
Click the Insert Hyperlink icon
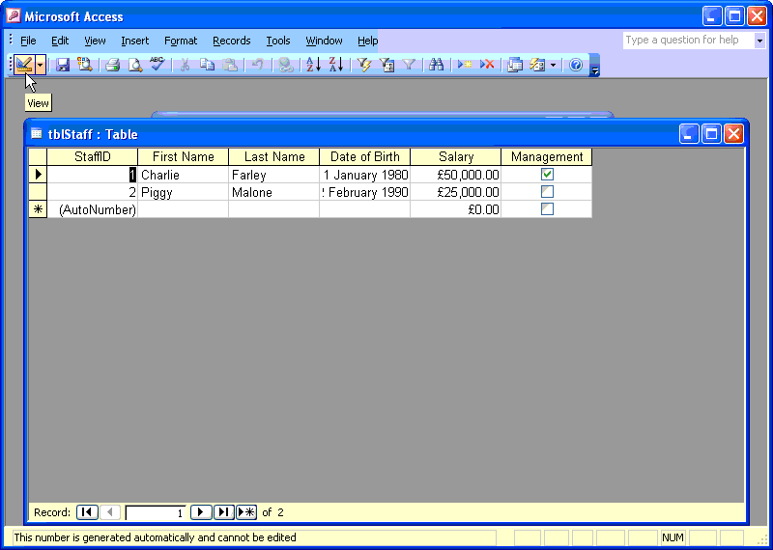285,65
